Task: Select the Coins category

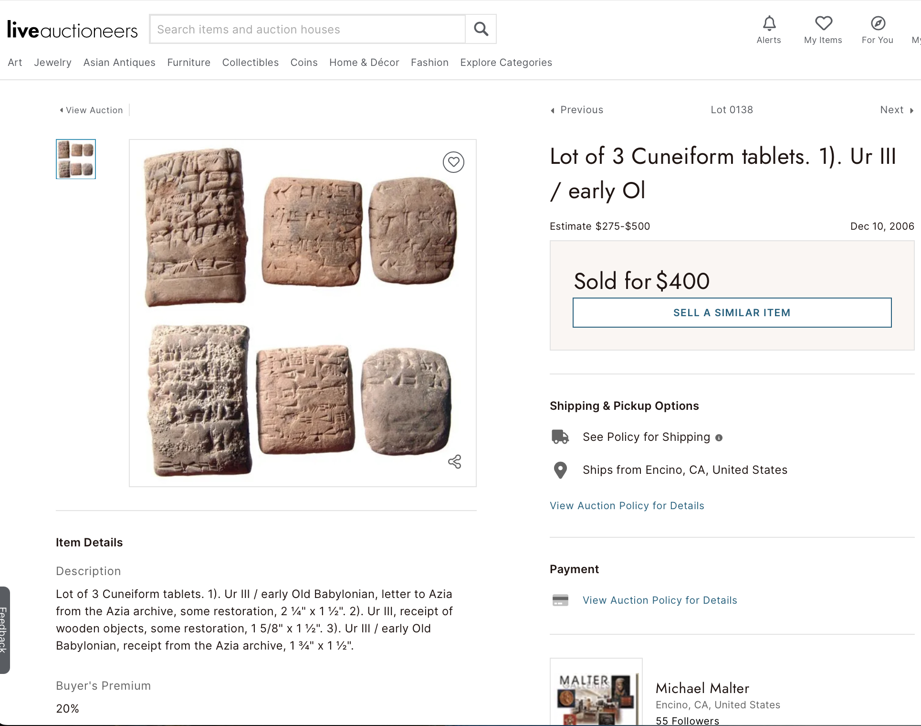Action: coord(304,63)
